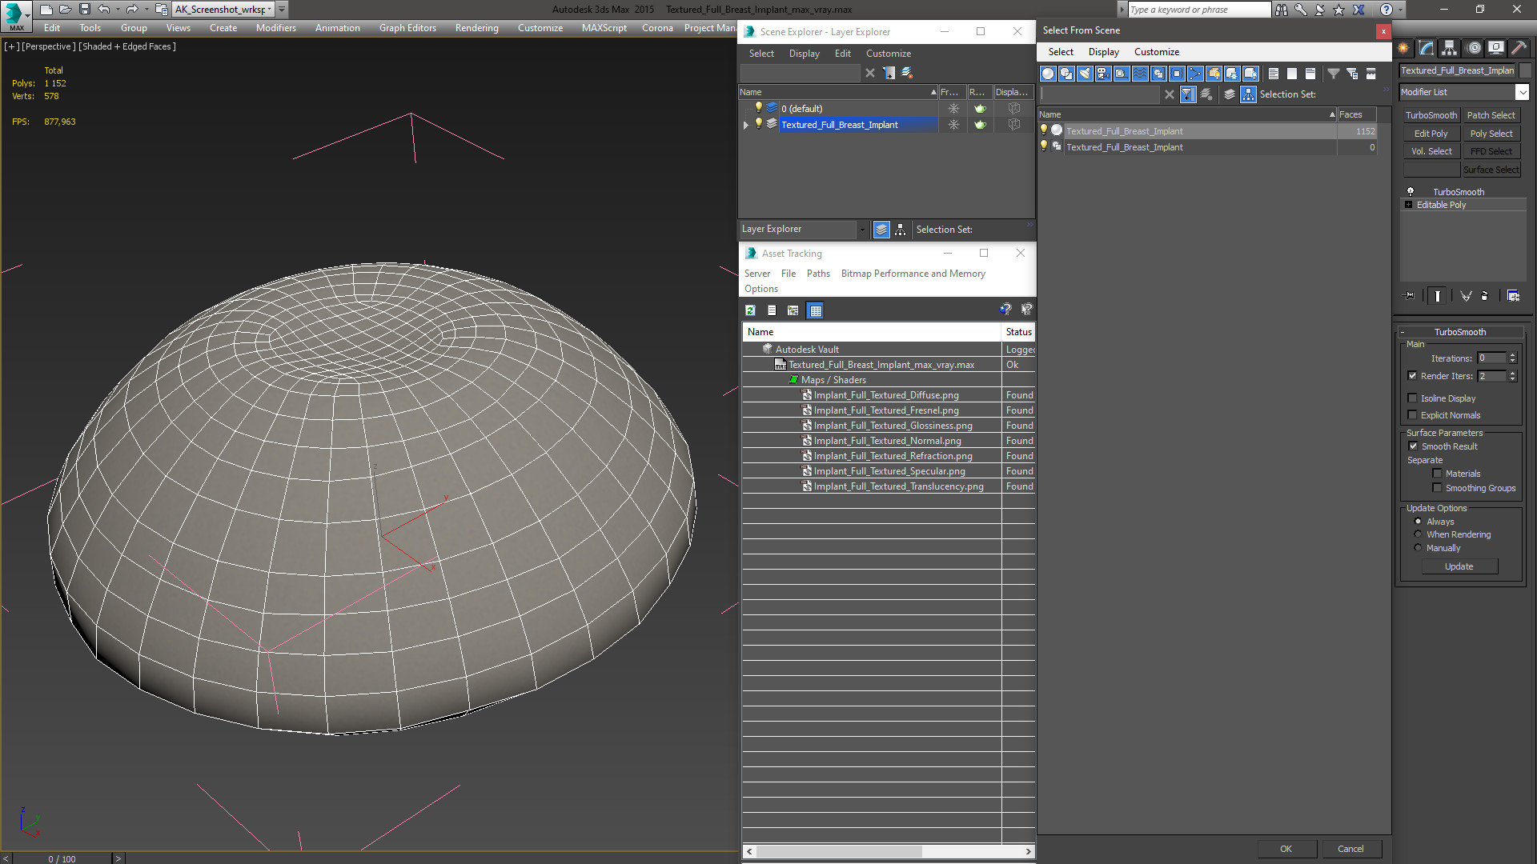Open Layer Explorer dropdown at bottom
Screen dimensions: 1537x864
(862, 230)
